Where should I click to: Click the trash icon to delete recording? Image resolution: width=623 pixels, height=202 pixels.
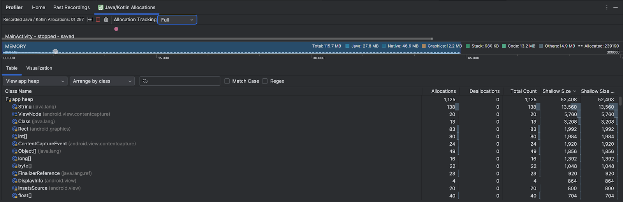coord(106,20)
